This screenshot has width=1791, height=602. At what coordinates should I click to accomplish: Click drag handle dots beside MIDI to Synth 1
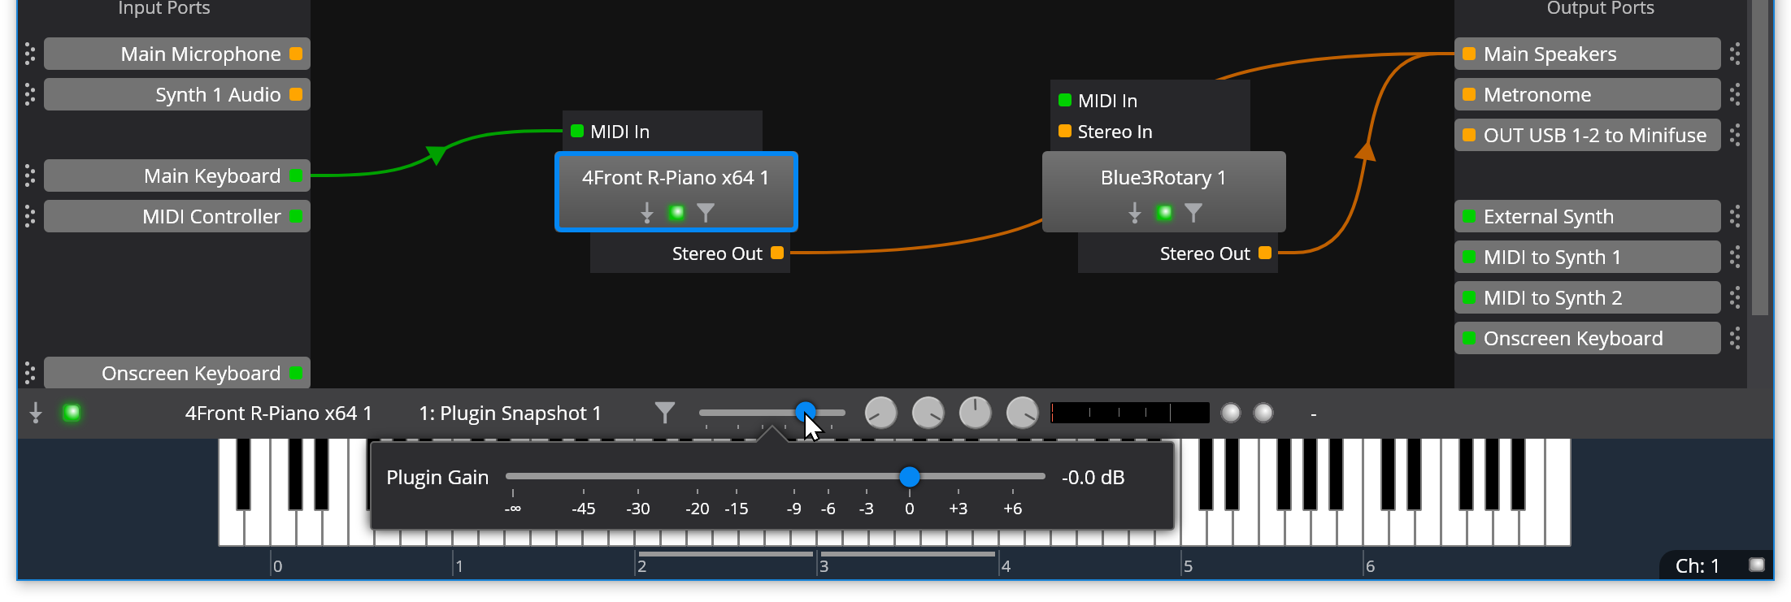[x=1735, y=257]
